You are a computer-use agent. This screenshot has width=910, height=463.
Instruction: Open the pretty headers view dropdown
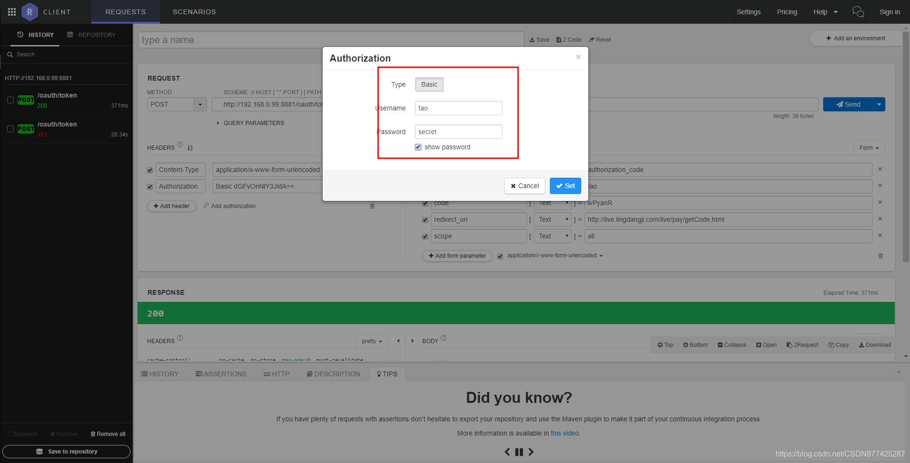[372, 341]
